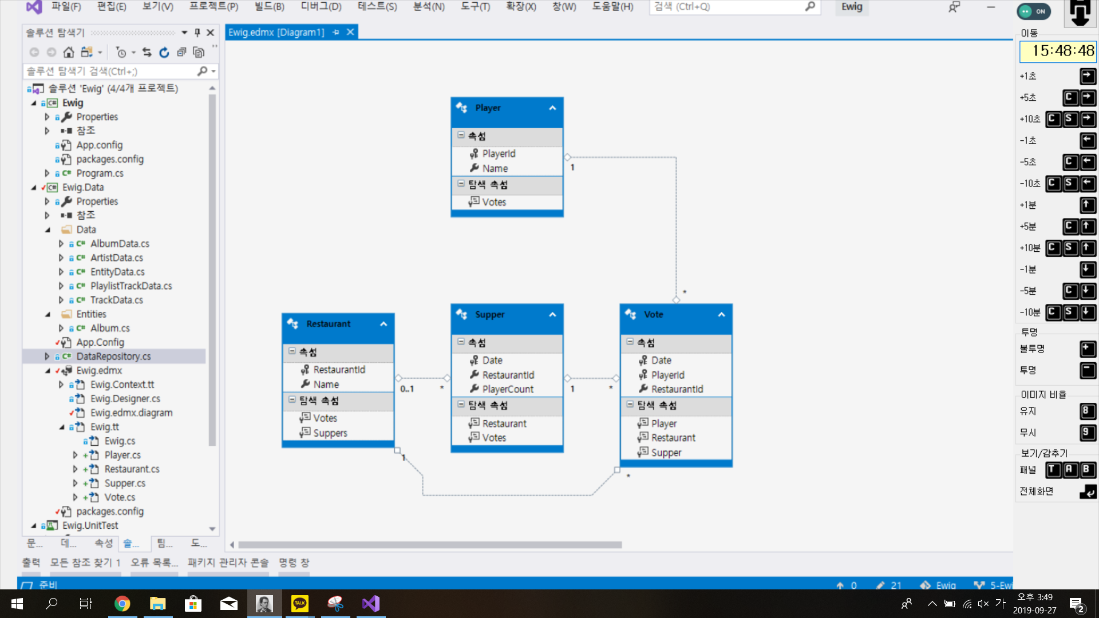Pin the Solution Explorer panel
Image resolution: width=1099 pixels, height=618 pixels.
point(197,33)
